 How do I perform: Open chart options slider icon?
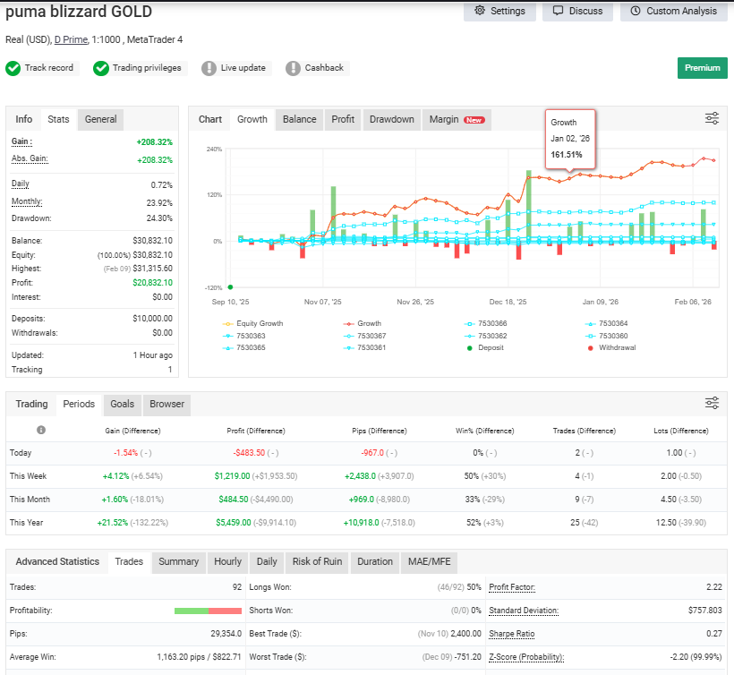(712, 118)
